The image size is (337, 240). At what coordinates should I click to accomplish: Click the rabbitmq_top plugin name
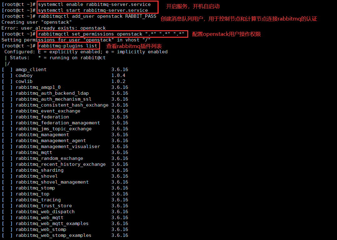tap(33, 194)
